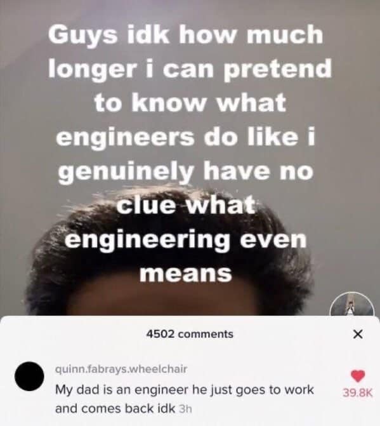Tap the word 'means' in the caption

pyautogui.click(x=186, y=274)
